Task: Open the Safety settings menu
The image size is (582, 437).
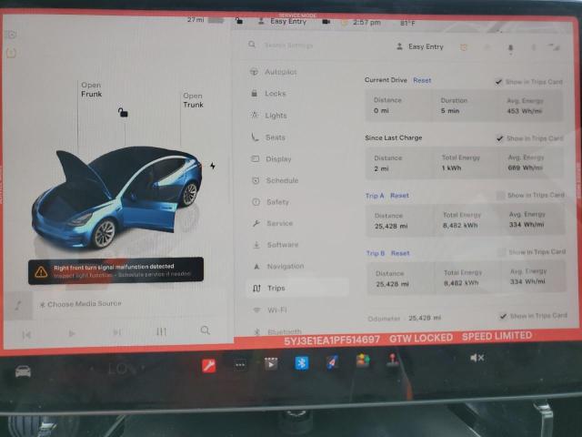Action: [271, 202]
